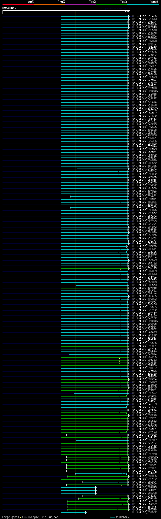Screen dimensions: 161x519
Task: Select label UniRef100_O82553
Action: pyautogui.click(x=144, y=285)
